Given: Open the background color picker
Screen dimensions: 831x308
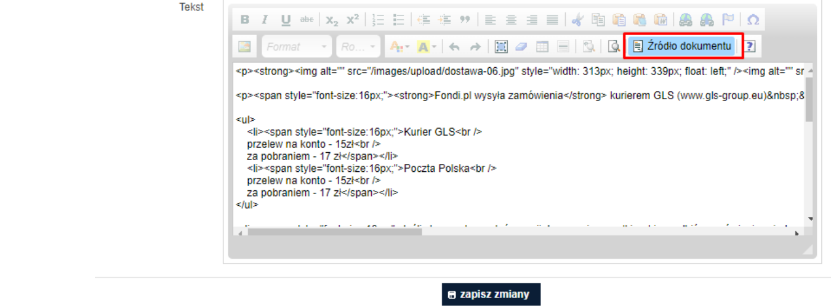Looking at the screenshot, I should click(426, 46).
